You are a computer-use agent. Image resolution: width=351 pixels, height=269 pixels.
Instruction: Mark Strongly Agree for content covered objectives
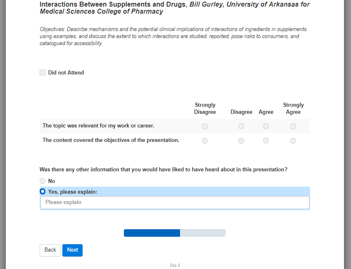click(293, 141)
